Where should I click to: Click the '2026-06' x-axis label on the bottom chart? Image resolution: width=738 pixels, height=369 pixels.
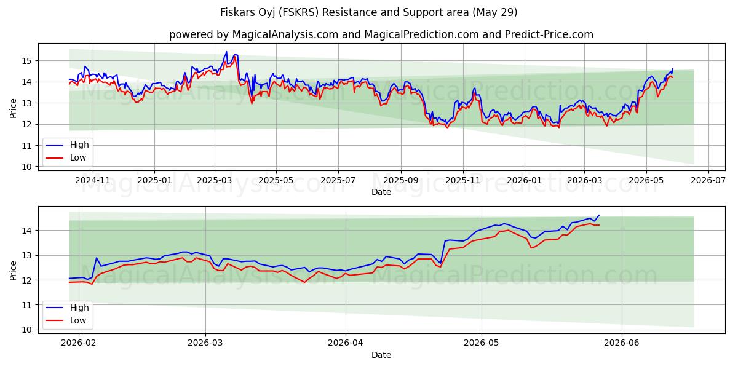[622, 344]
